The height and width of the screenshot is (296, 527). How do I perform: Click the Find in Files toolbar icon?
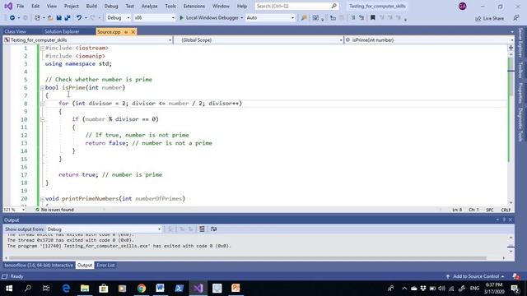click(304, 18)
